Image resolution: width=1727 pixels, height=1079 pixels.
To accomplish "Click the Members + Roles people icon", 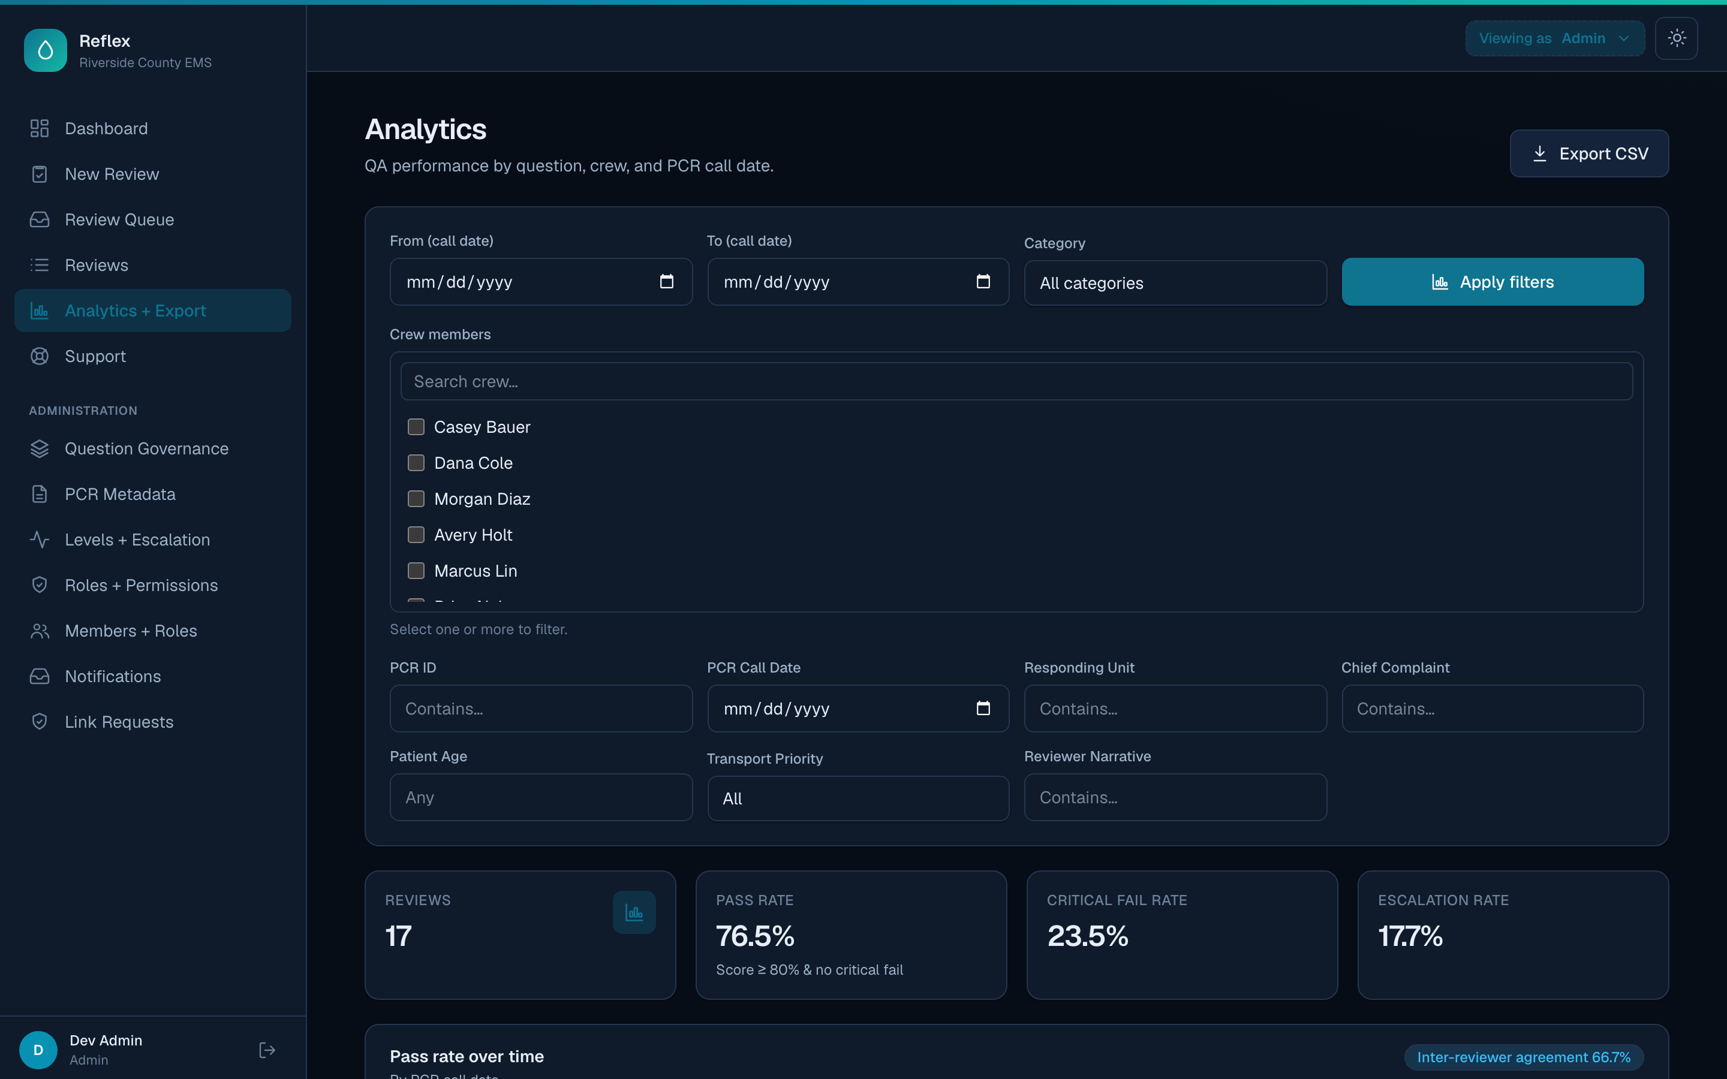I will 39,631.
